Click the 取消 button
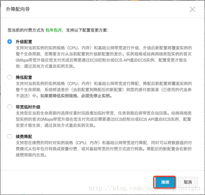Viewport: 205px width, 195px height. pyautogui.click(x=188, y=182)
